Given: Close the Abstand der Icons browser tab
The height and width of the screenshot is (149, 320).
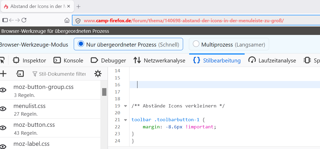Looking at the screenshot, I should [69, 6].
